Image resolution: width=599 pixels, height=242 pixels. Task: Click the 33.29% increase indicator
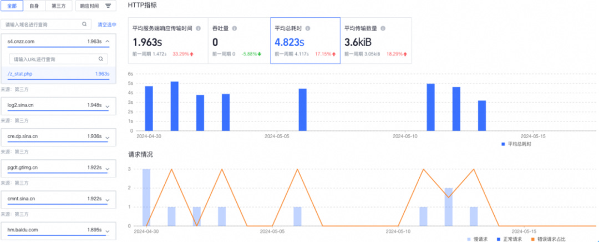click(x=183, y=54)
